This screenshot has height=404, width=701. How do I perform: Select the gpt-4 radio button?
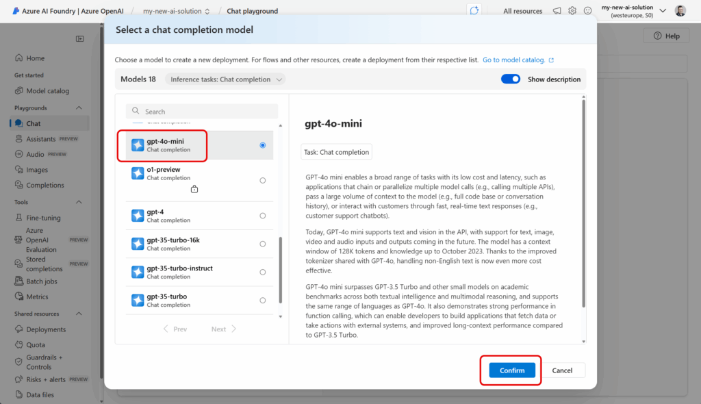[x=262, y=216]
